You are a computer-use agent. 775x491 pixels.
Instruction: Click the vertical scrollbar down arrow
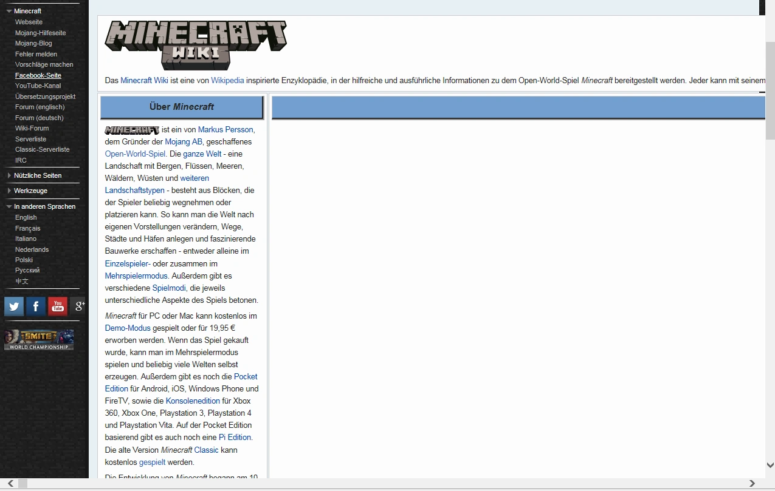pyautogui.click(x=770, y=466)
